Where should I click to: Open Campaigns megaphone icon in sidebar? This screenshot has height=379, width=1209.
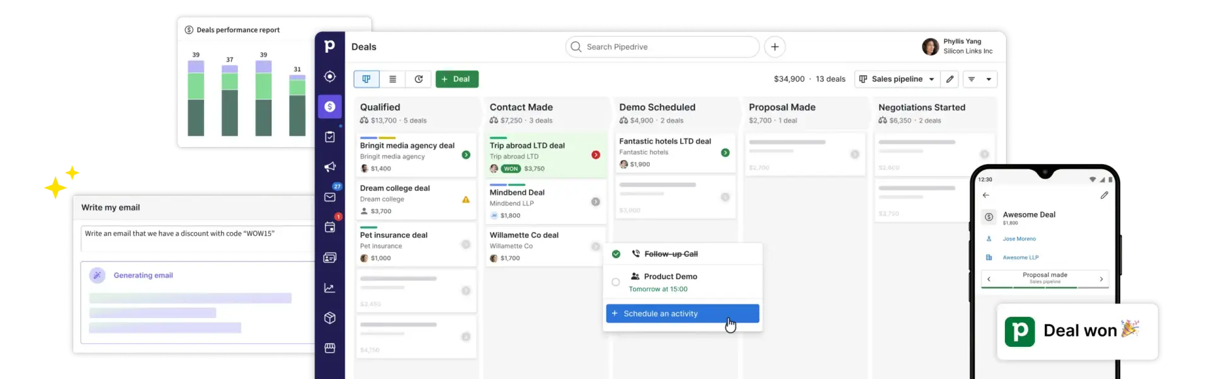click(329, 167)
